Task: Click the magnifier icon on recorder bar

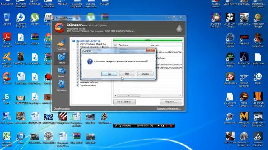Action: [x=120, y=126]
